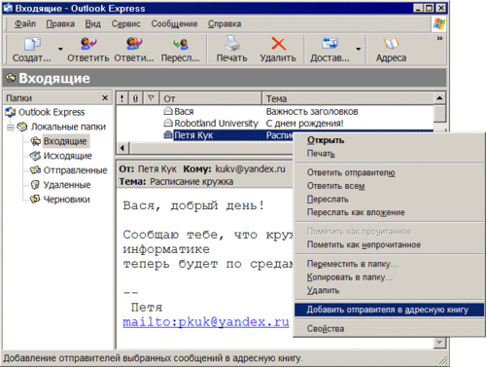The height and width of the screenshot is (367, 486).
Task: Open the mailto:pkuk@yandex.ru link
Action: (206, 322)
